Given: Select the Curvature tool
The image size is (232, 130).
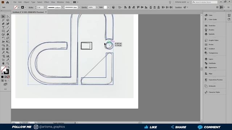Looking at the screenshot, I should 8,24.
